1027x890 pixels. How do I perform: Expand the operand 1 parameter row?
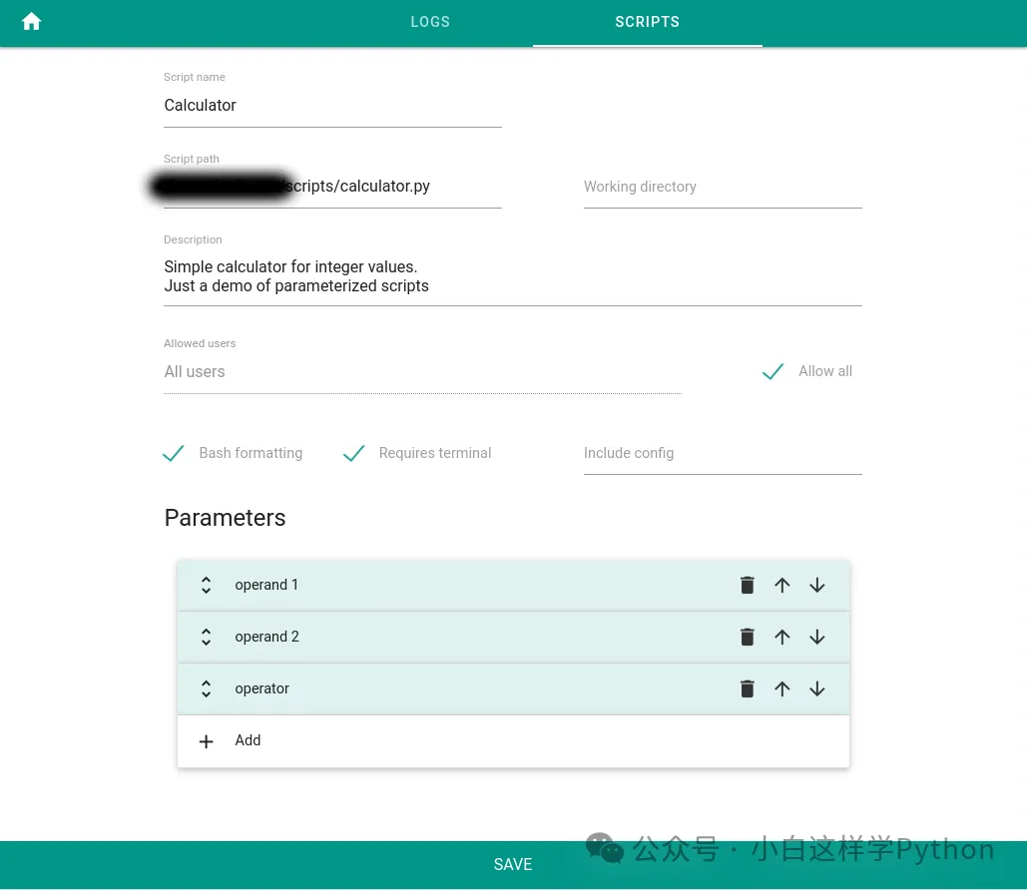coord(207,586)
